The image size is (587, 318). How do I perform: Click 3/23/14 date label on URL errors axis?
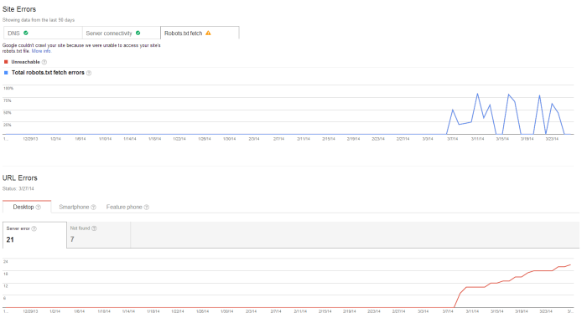pos(546,311)
